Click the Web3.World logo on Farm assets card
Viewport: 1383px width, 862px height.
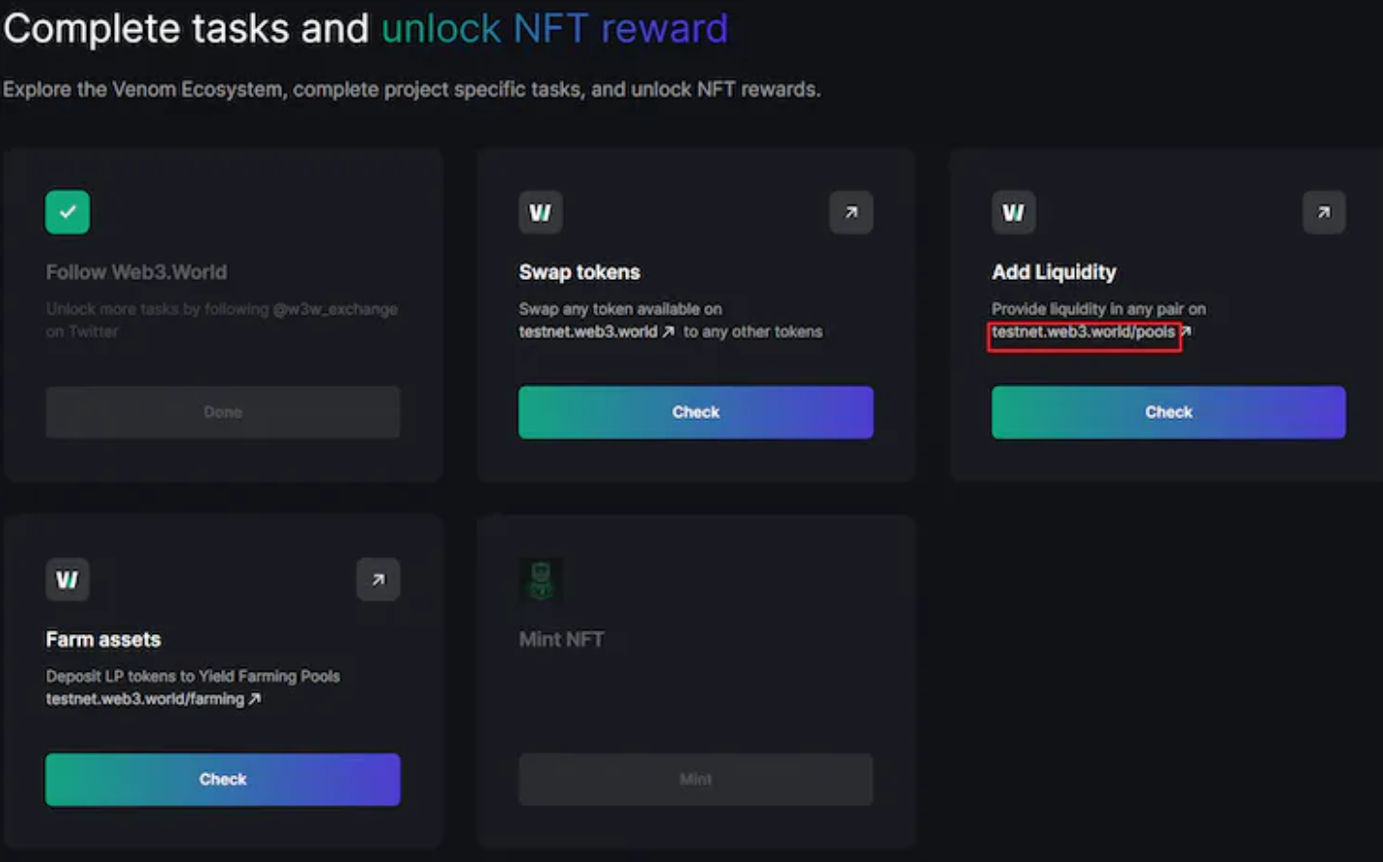click(x=68, y=579)
